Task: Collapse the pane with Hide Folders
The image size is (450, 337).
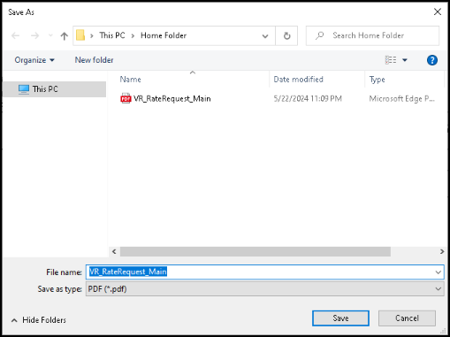Action: click(x=39, y=320)
